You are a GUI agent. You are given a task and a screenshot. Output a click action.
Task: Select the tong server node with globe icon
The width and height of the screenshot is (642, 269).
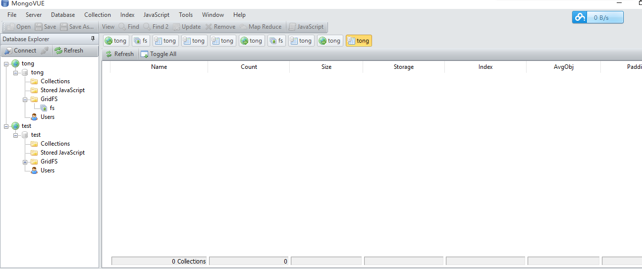[23, 63]
